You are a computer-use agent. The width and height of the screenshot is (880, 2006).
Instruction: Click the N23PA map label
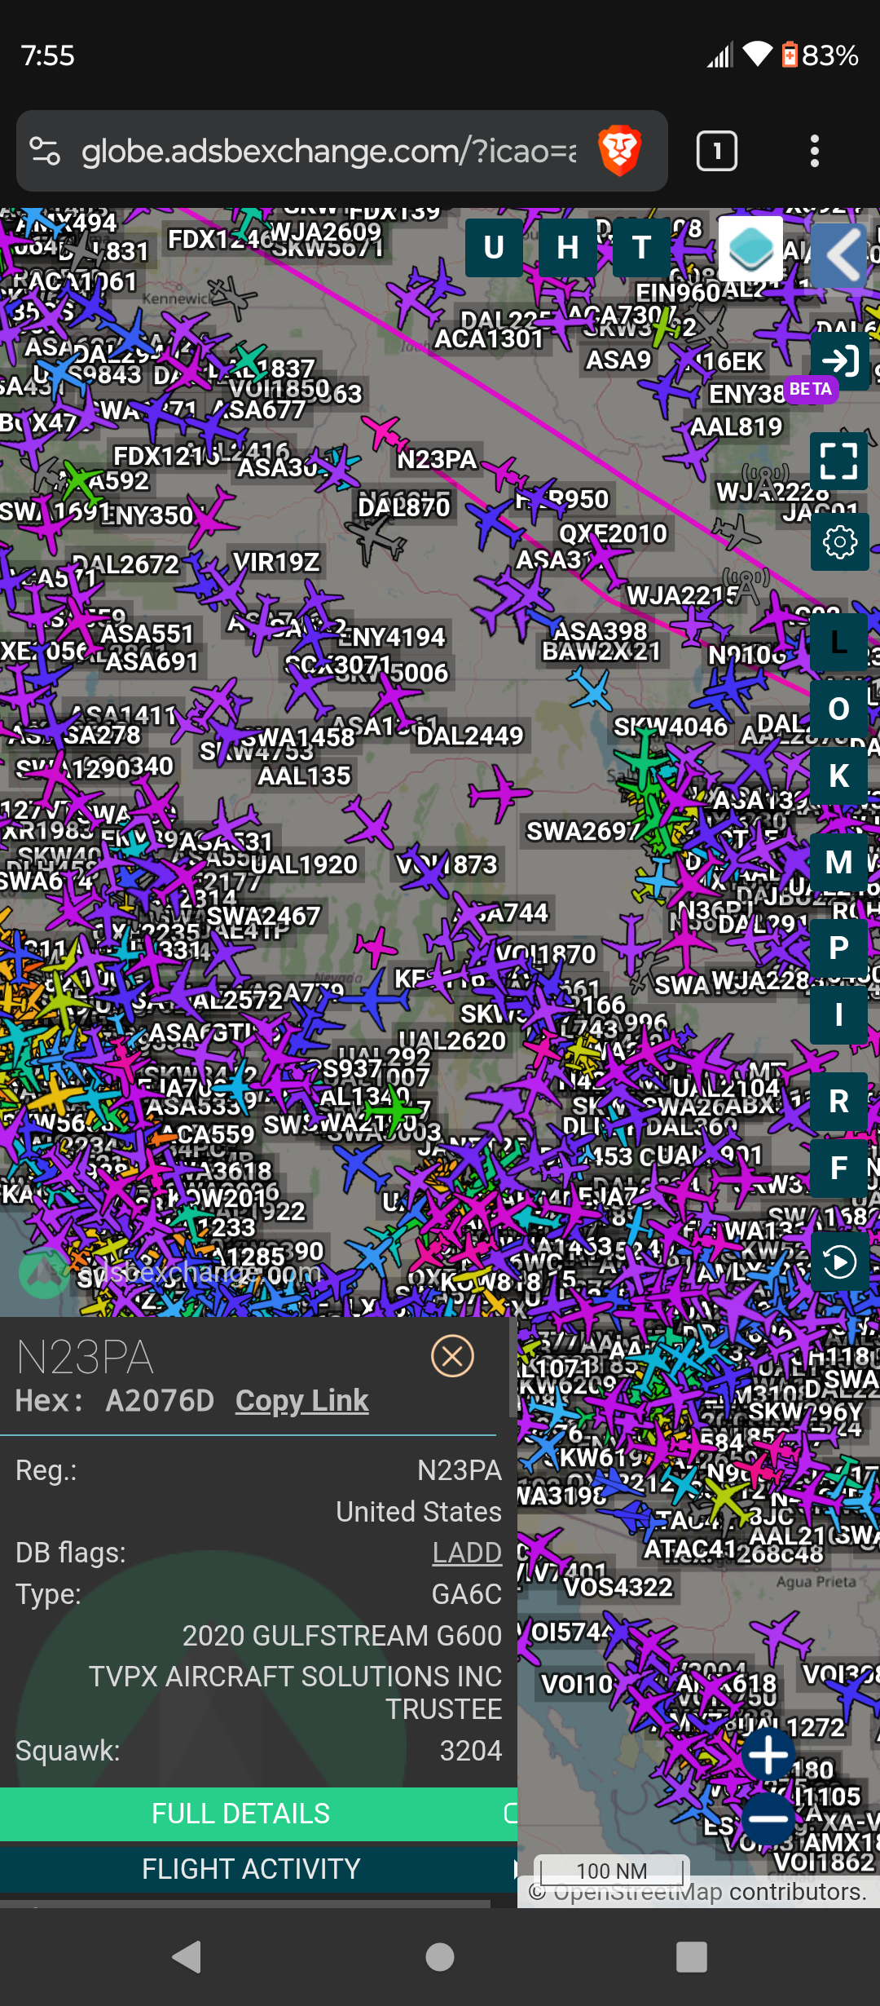(437, 460)
